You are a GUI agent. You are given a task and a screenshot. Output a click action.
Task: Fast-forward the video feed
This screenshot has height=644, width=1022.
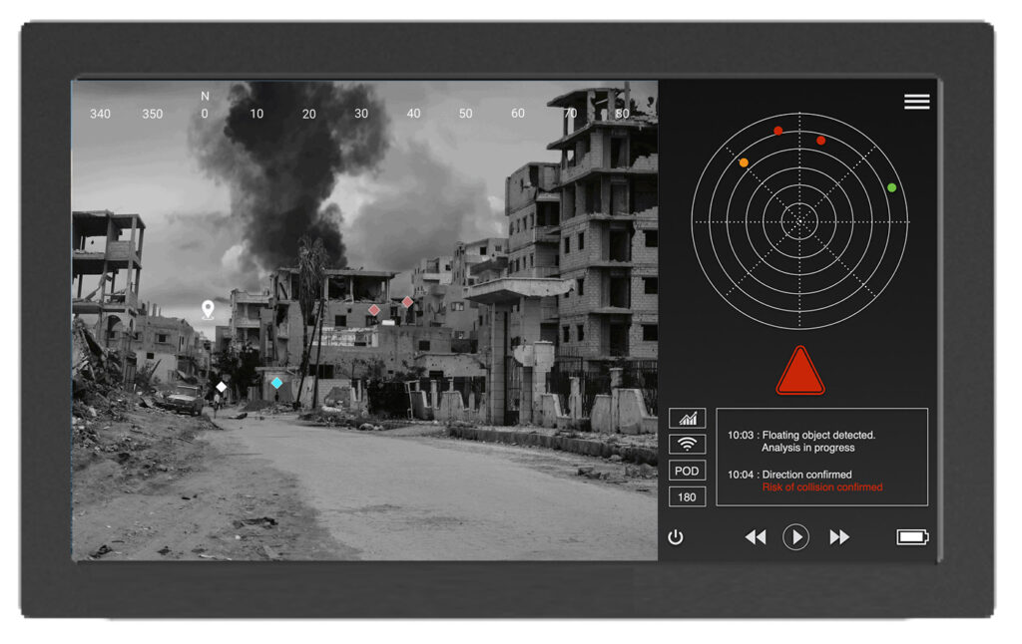click(839, 537)
